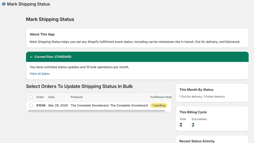This screenshot has height=143, width=254.
Task: Click the horizontal scrollbar under the orders table
Action: [x=96, y=111]
